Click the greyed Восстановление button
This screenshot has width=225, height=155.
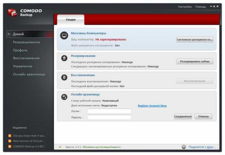tap(195, 81)
